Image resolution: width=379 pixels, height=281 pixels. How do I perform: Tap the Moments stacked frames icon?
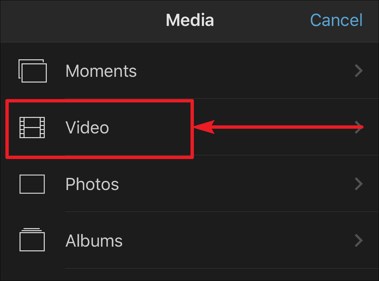point(33,71)
